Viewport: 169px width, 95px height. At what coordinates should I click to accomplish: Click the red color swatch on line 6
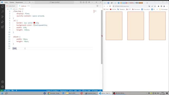point(34,23)
